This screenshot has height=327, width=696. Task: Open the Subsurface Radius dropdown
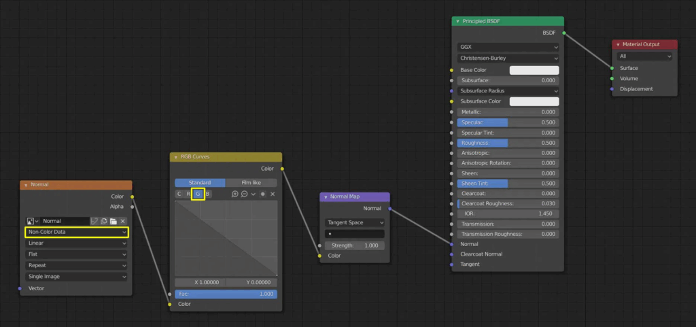[x=508, y=91]
